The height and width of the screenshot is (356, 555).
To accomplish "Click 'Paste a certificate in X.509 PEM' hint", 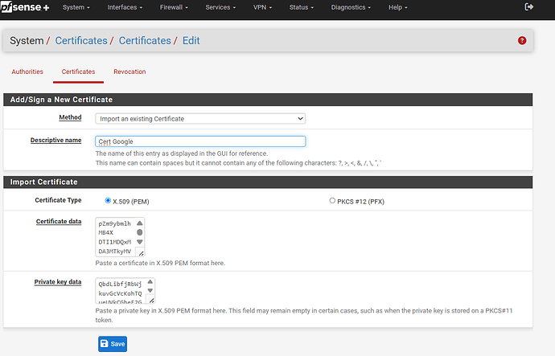I will click(x=160, y=263).
